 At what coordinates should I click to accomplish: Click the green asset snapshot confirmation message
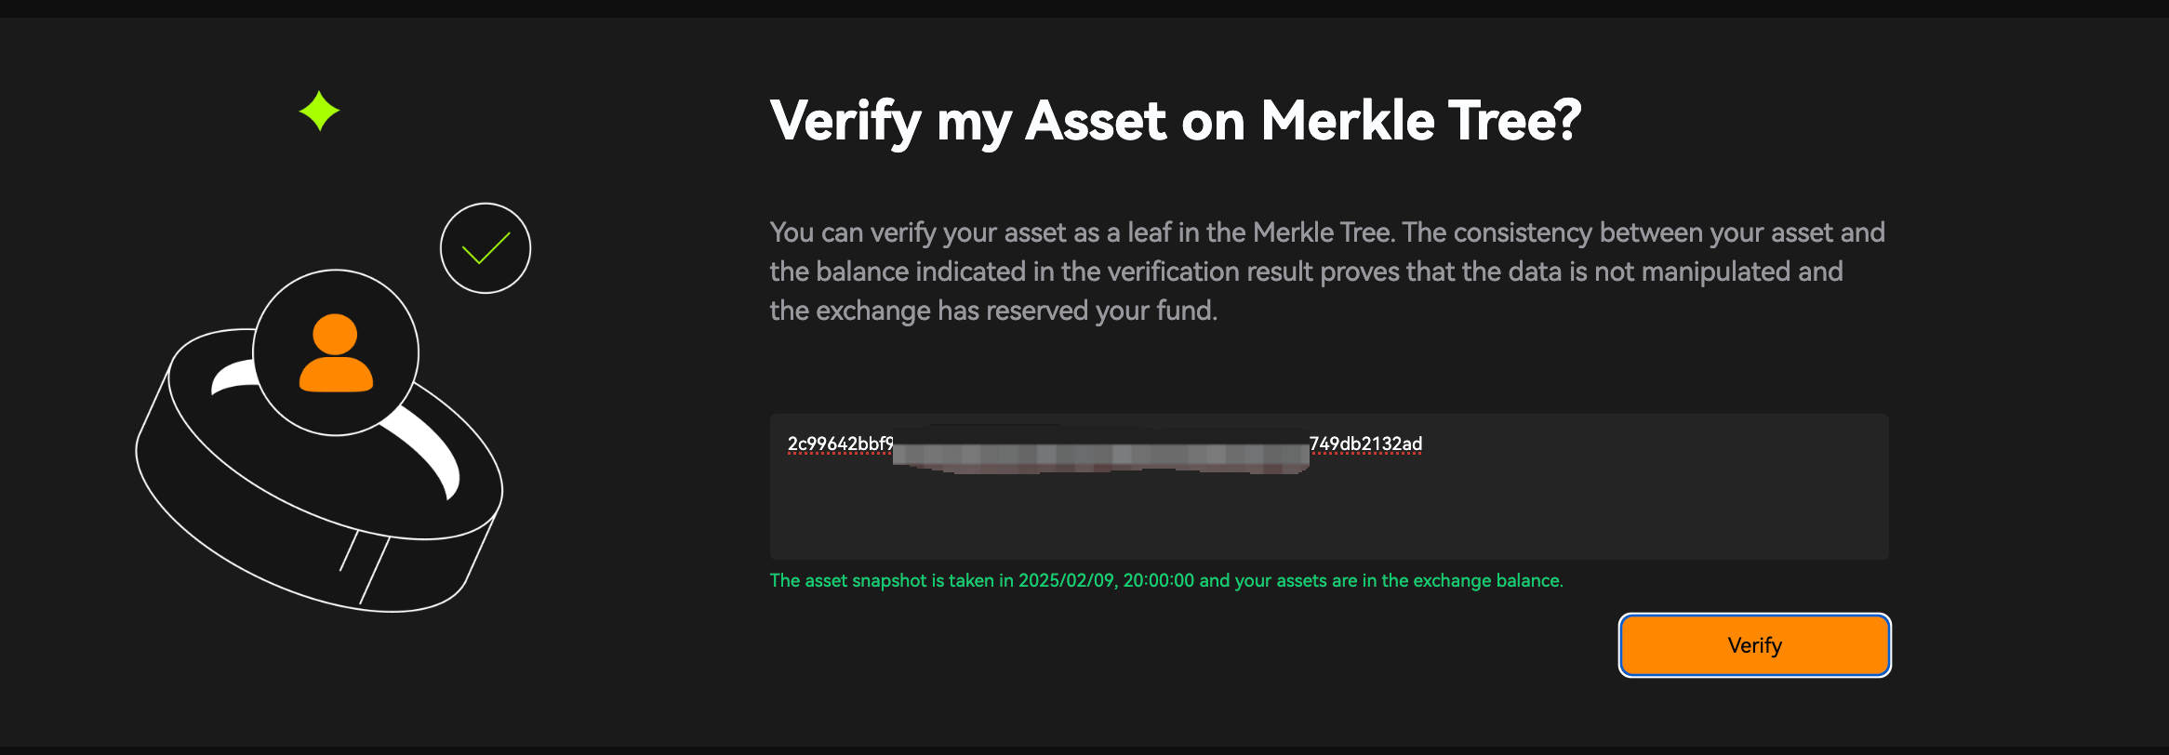[1166, 580]
